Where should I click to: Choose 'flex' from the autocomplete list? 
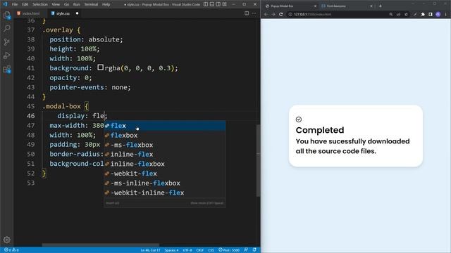(x=164, y=126)
